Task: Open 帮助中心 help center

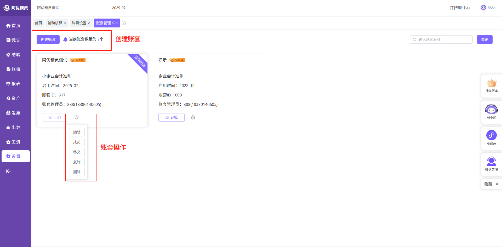Action: point(460,8)
